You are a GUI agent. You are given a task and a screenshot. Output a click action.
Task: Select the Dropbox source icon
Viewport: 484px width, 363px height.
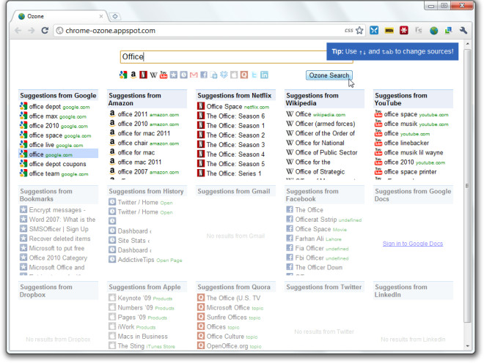pyautogui.click(x=224, y=75)
